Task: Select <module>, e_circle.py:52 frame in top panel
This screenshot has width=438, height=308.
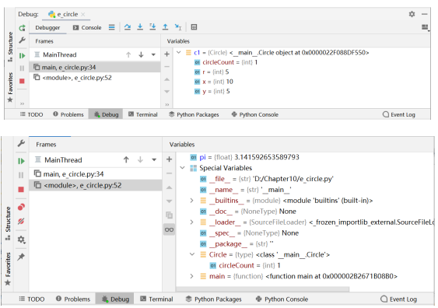Action: [x=95, y=78]
